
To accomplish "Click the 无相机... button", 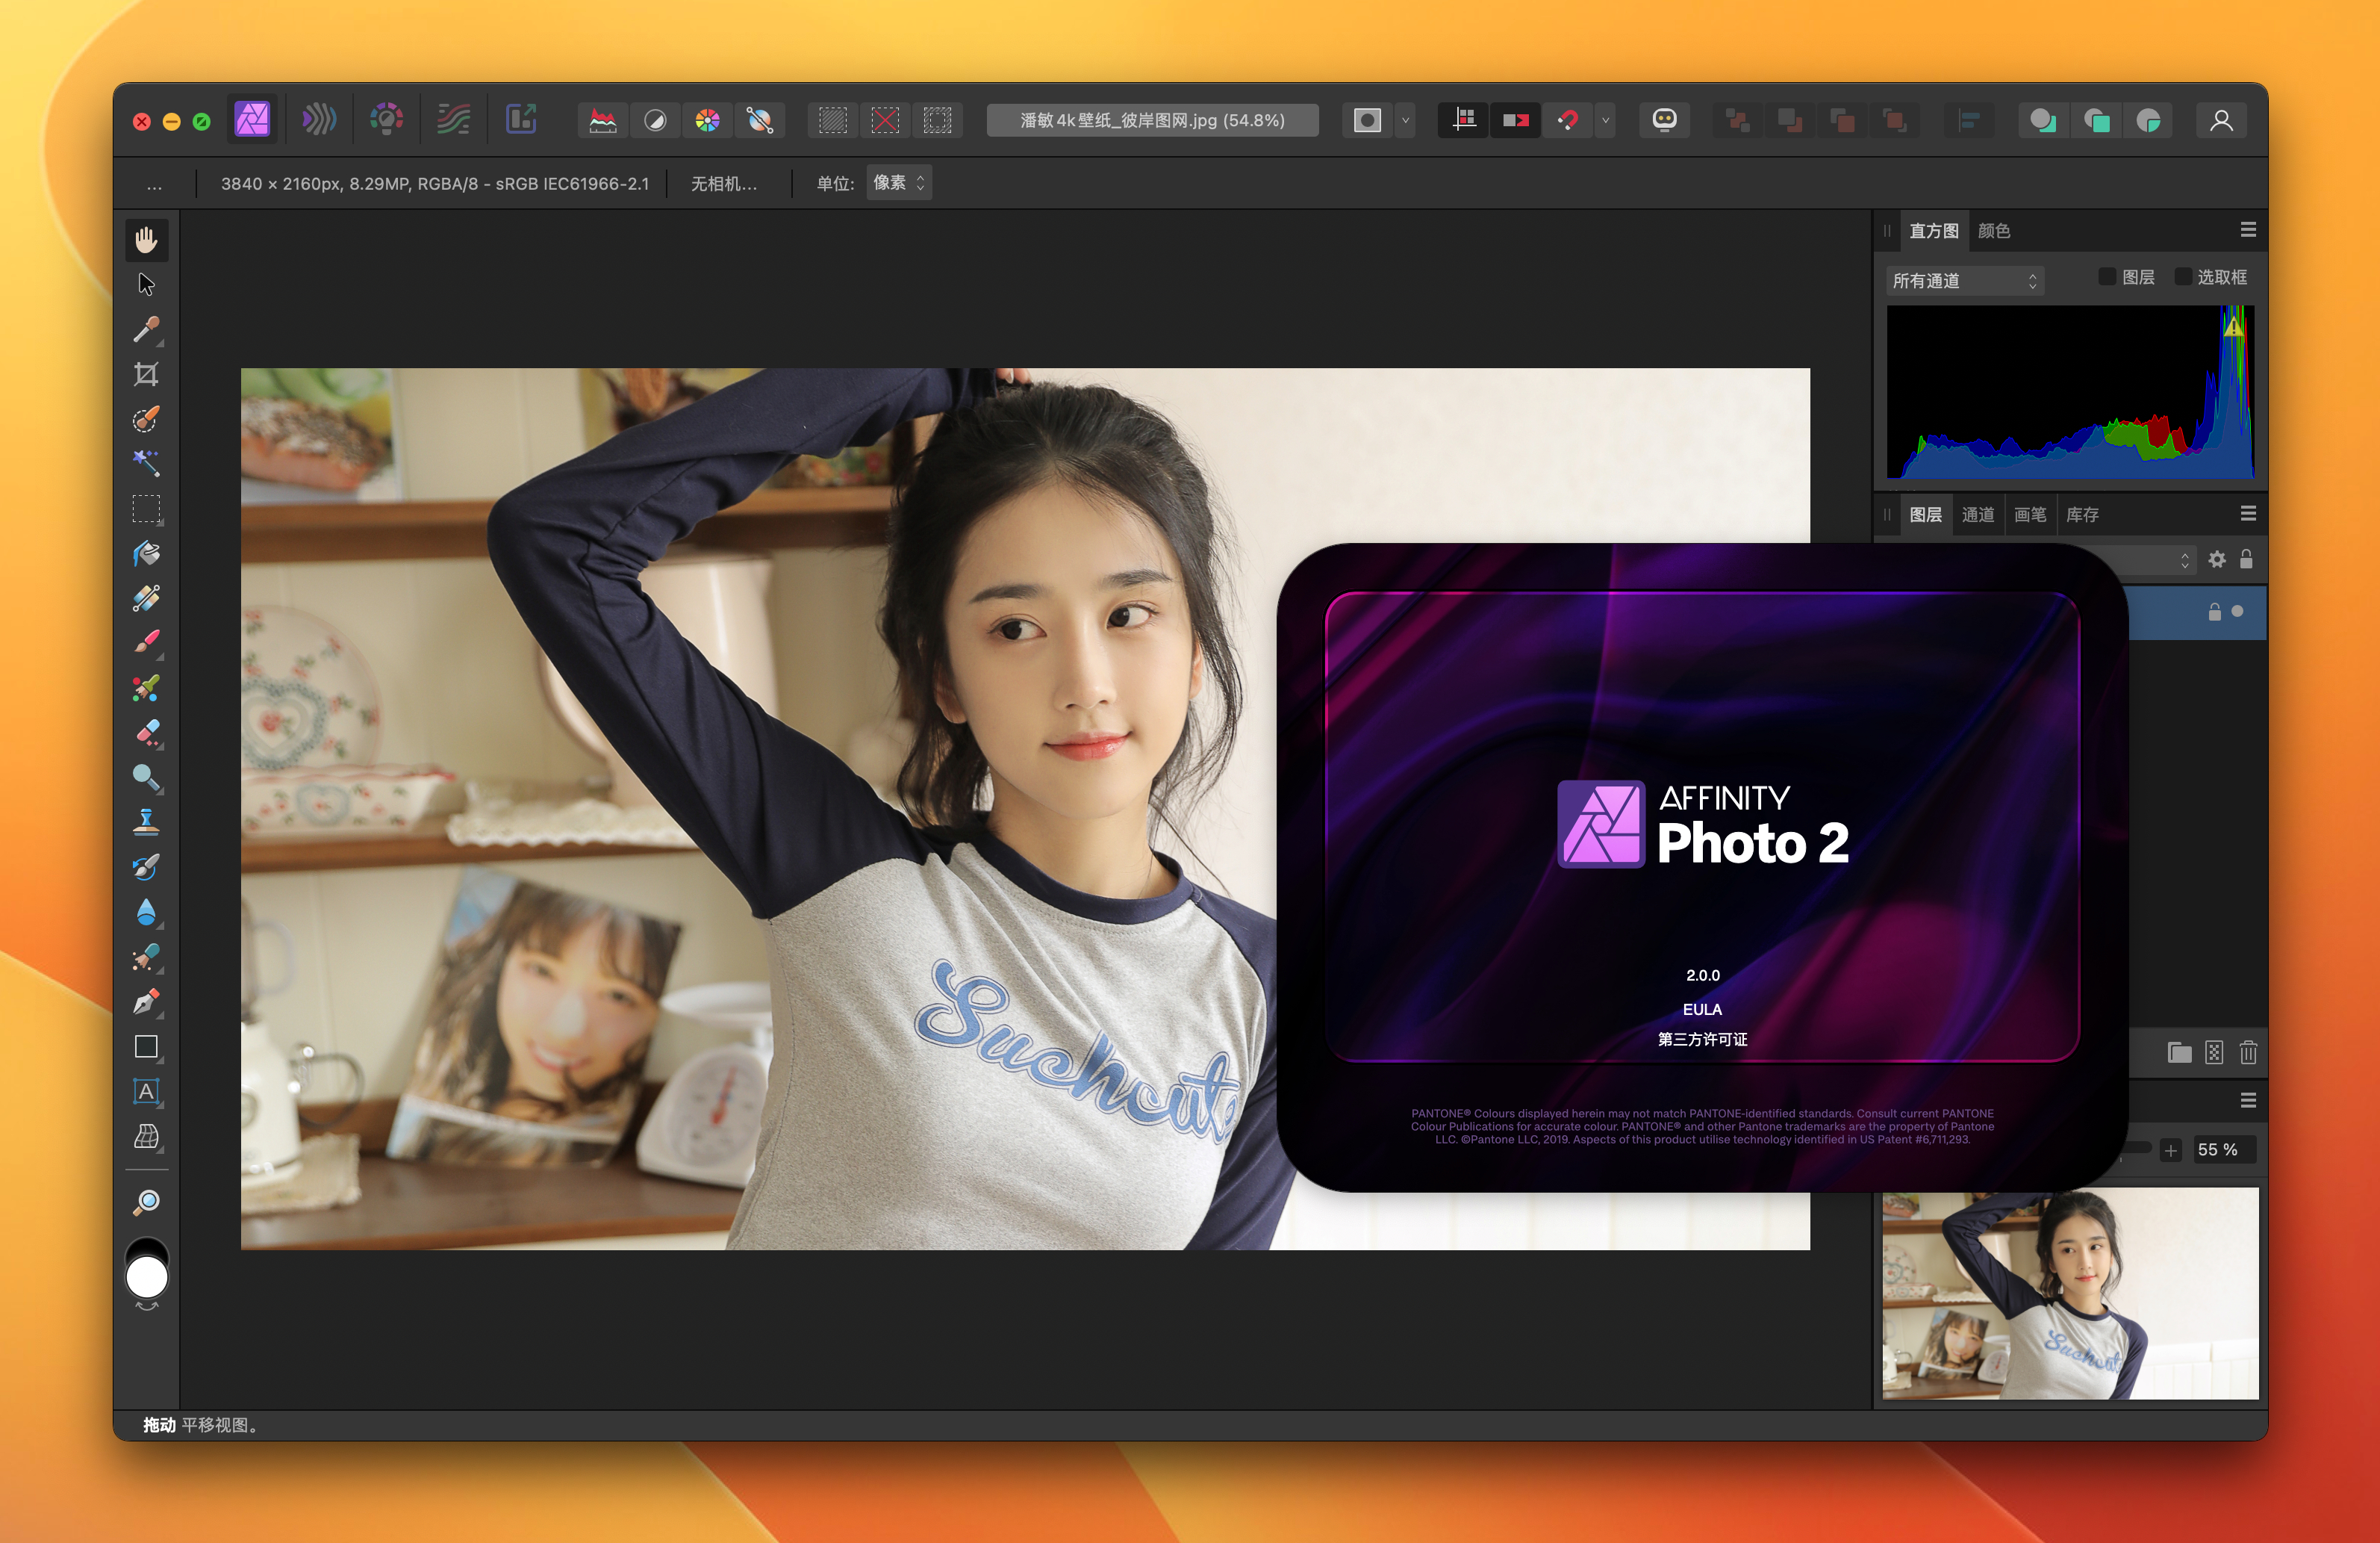I will (x=723, y=184).
